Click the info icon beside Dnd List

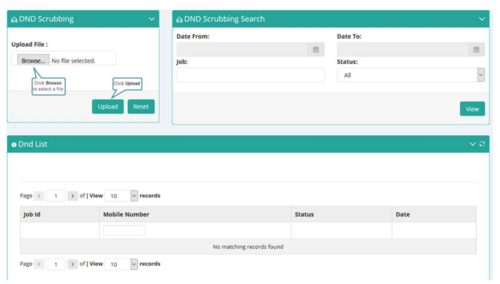point(13,144)
